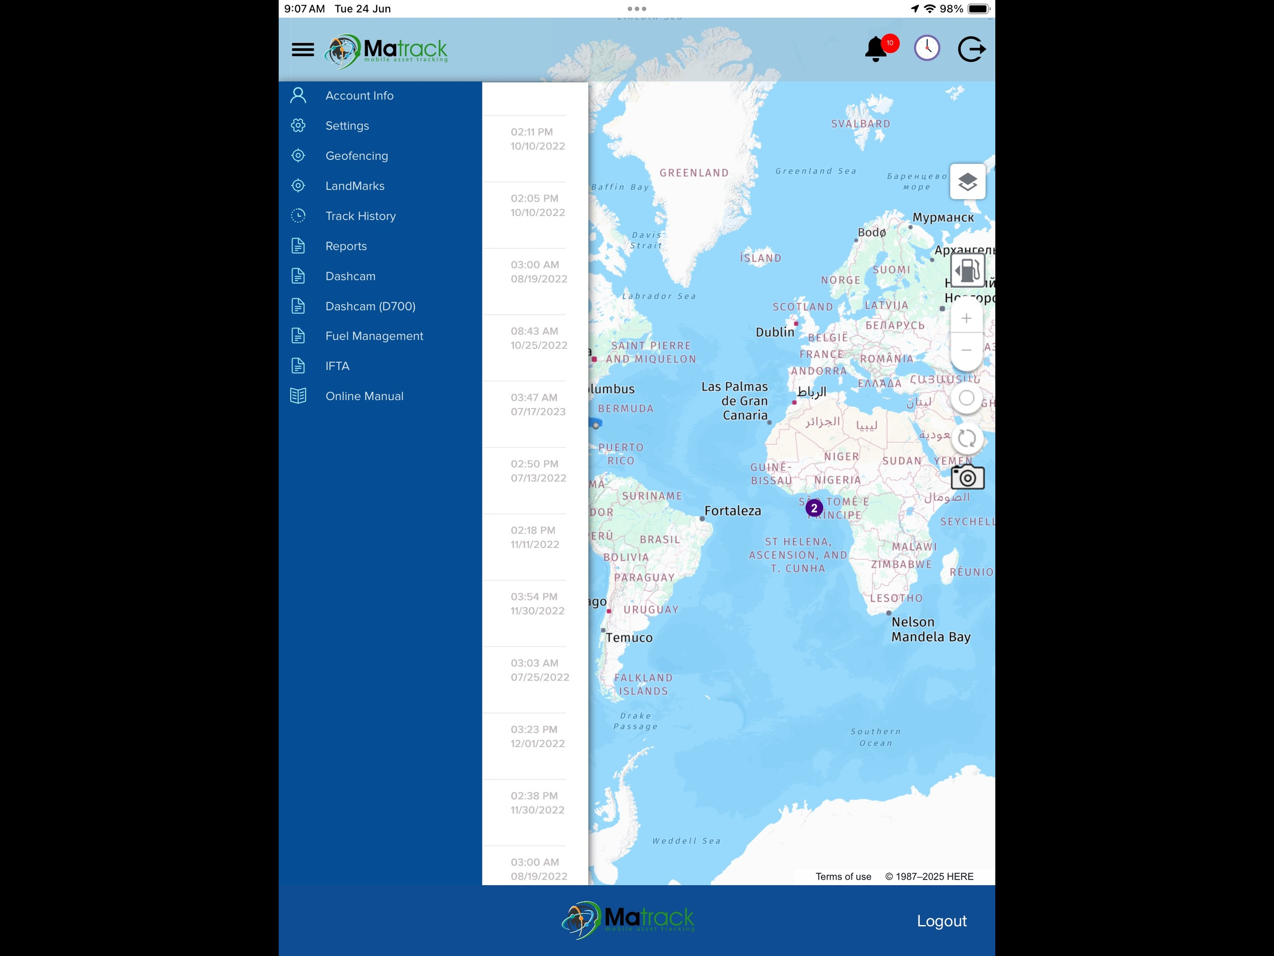Click the blue vehicle marker near Bermuda
The height and width of the screenshot is (956, 1274).
point(595,424)
